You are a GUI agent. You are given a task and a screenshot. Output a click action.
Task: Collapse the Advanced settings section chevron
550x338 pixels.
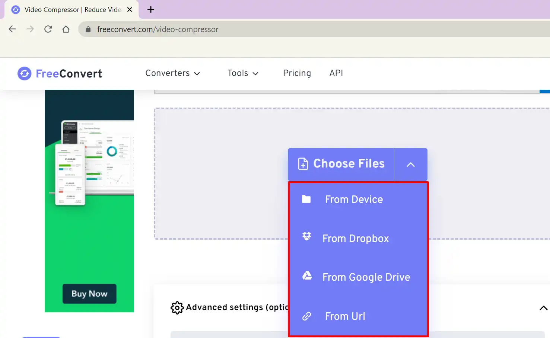(x=544, y=308)
